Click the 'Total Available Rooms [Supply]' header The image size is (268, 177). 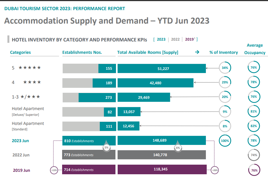pyautogui.click(x=148, y=52)
